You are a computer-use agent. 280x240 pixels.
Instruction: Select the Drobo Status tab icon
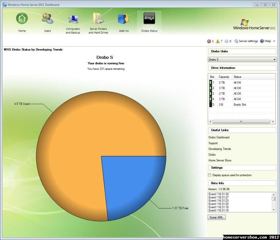click(x=149, y=18)
